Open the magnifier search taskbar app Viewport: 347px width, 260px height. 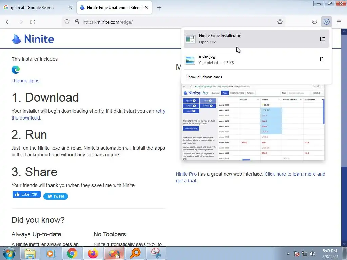click(x=135, y=253)
